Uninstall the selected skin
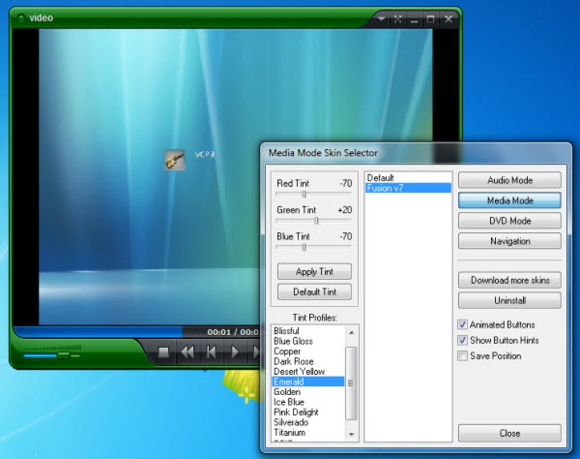The height and width of the screenshot is (459, 580). [x=509, y=301]
